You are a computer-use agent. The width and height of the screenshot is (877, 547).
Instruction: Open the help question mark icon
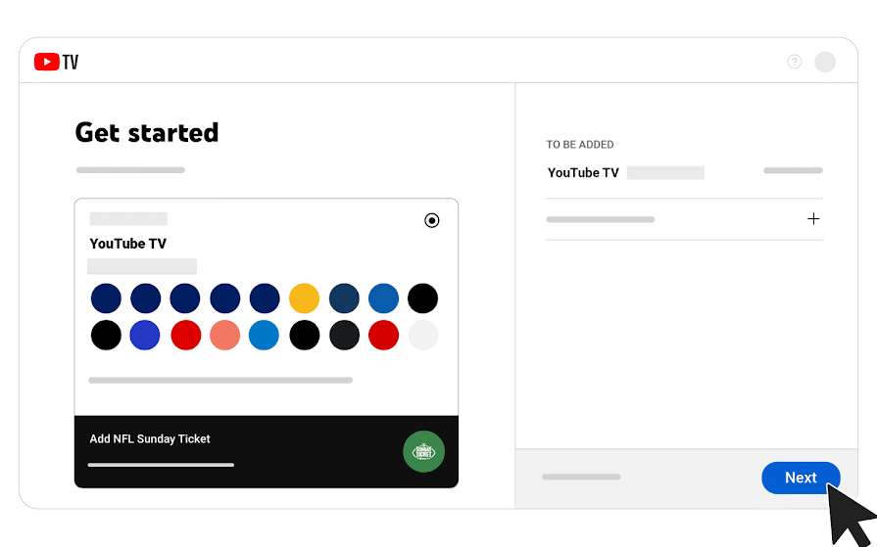coord(795,62)
